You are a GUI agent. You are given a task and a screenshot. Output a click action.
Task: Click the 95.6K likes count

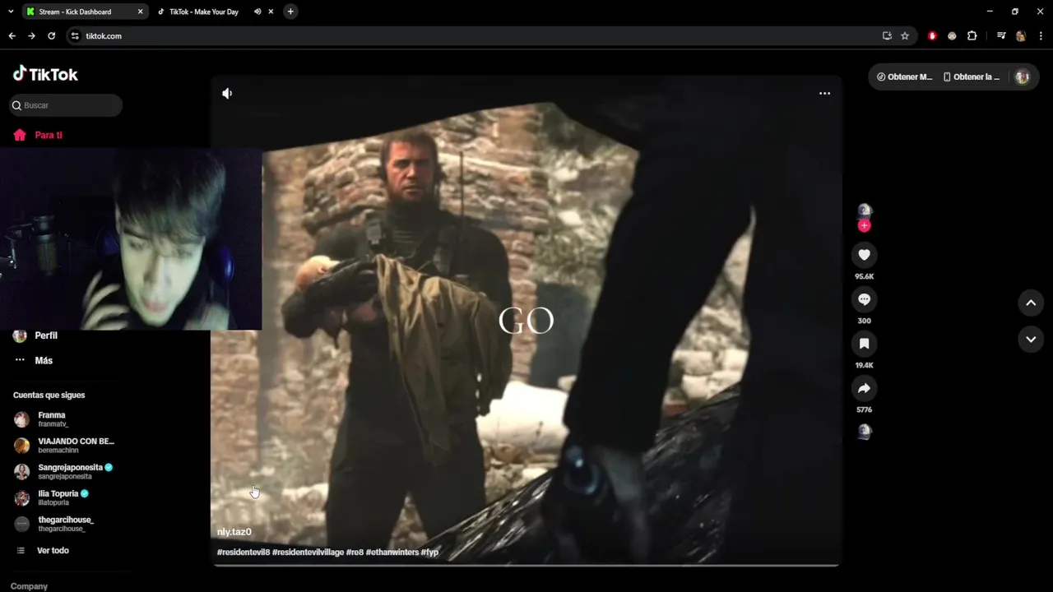tap(864, 276)
